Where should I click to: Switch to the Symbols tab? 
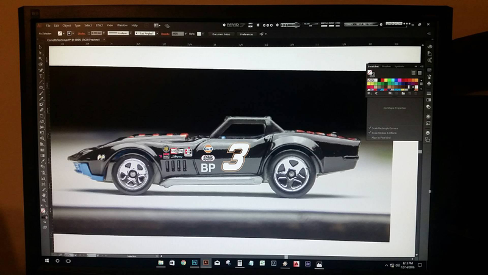click(400, 67)
